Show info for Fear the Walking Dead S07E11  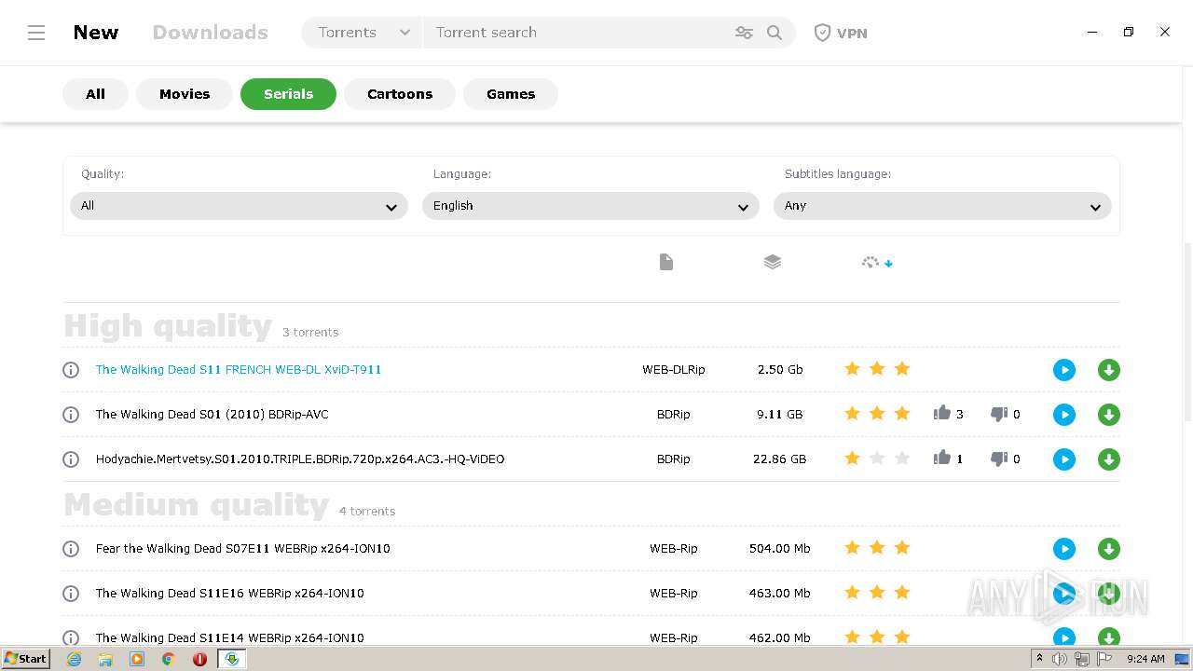pos(71,549)
